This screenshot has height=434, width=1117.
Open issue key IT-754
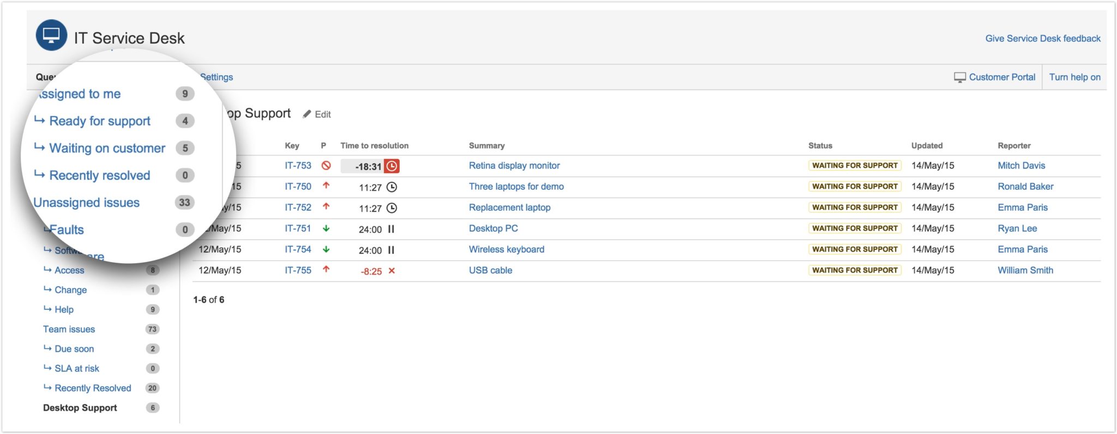pos(298,249)
